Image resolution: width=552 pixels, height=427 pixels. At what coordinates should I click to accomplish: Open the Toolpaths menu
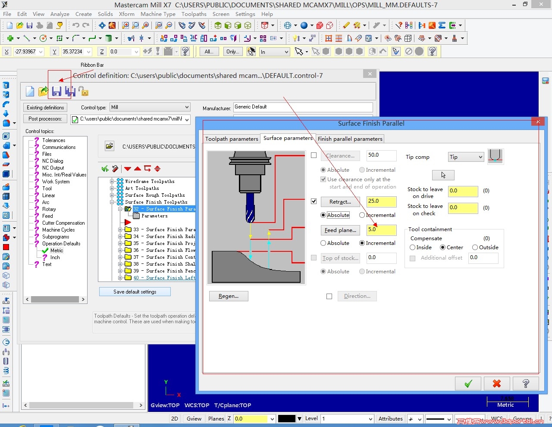coord(194,14)
